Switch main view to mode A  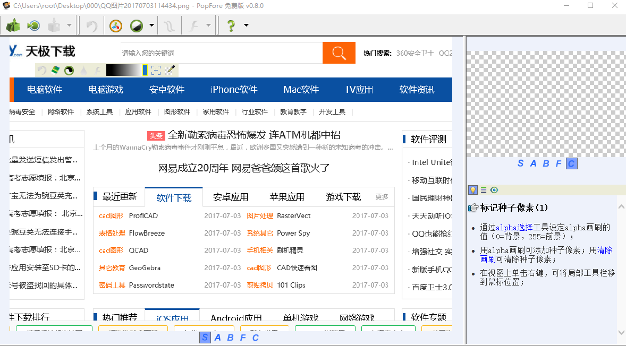pyautogui.click(x=217, y=338)
